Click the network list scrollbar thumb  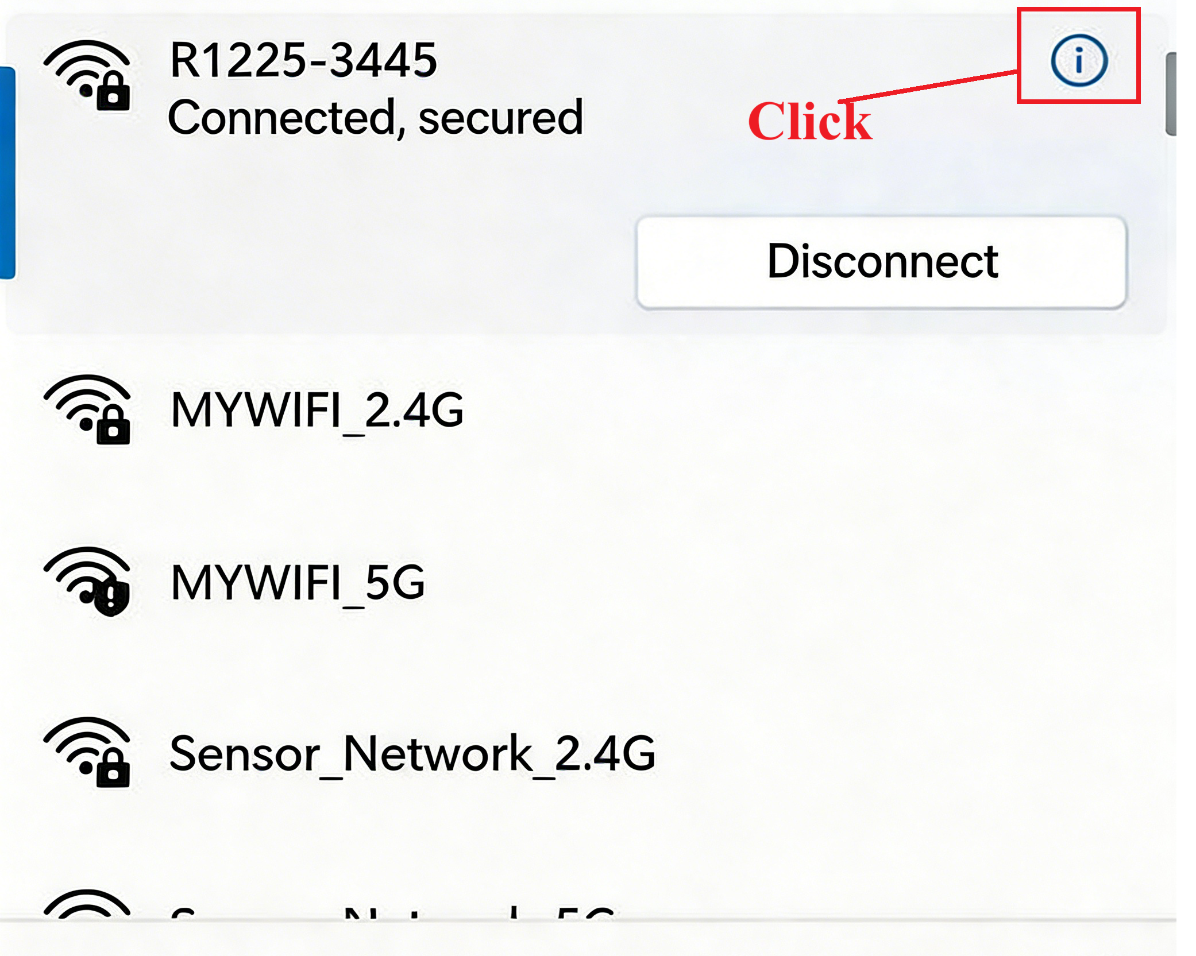coord(1171,94)
